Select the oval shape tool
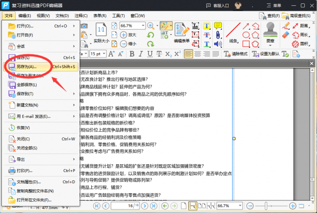317x213 pixels. coord(246,35)
